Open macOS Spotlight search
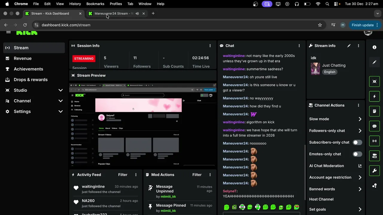 (327, 4)
